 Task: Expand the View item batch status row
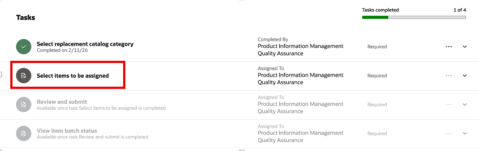click(x=465, y=134)
